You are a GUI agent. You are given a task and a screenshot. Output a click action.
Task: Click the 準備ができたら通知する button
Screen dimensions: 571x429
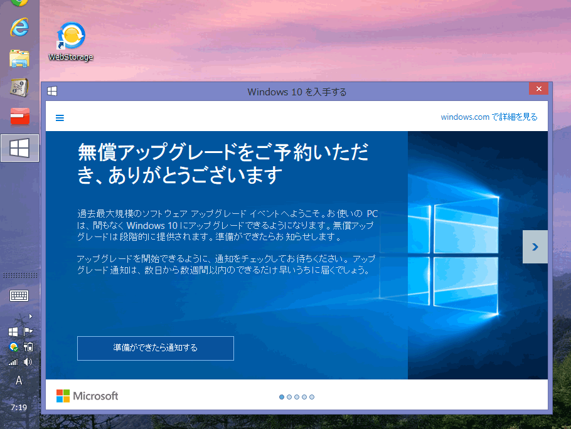[156, 348]
